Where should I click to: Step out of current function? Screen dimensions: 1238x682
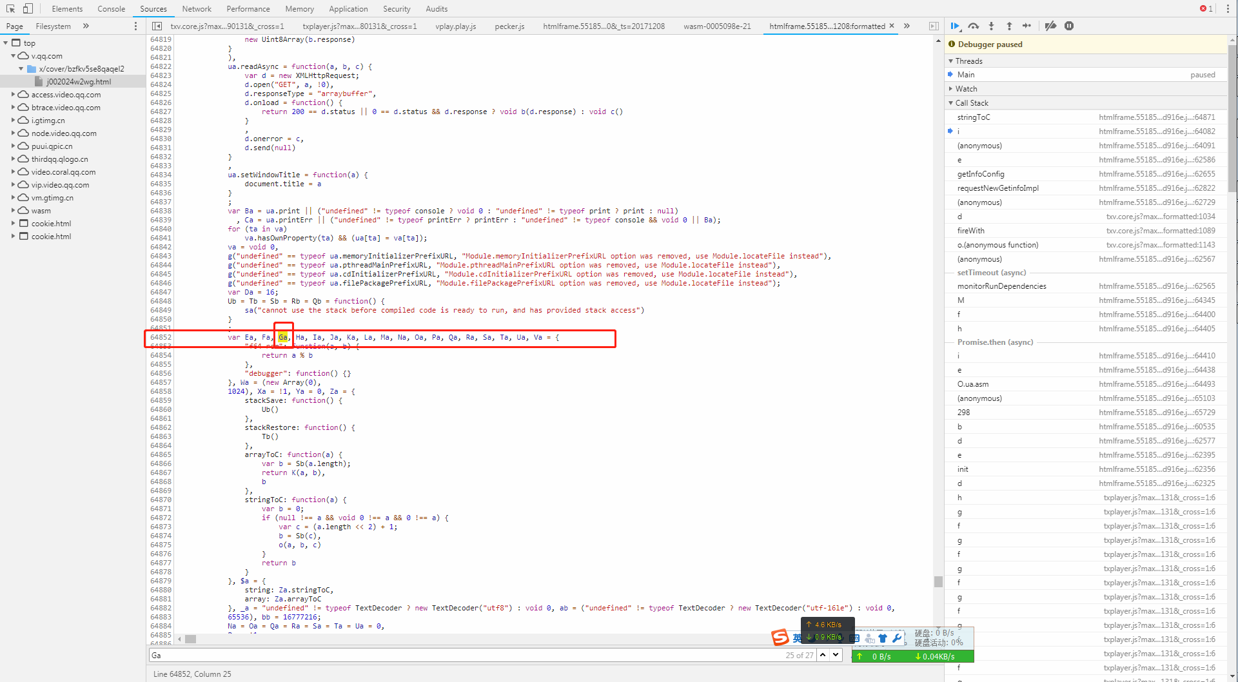[x=1009, y=26]
